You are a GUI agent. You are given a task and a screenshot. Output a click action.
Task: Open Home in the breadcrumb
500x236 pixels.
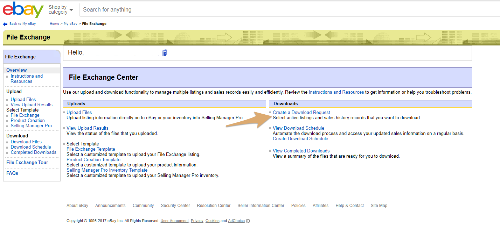pyautogui.click(x=54, y=24)
